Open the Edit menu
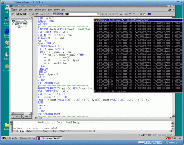Image resolution: width=184 pixels, height=145 pixels. point(20,10)
